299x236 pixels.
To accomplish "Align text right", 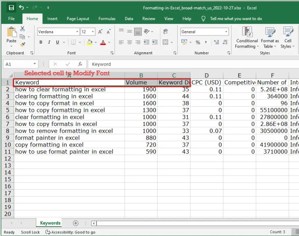I will click(138, 42).
